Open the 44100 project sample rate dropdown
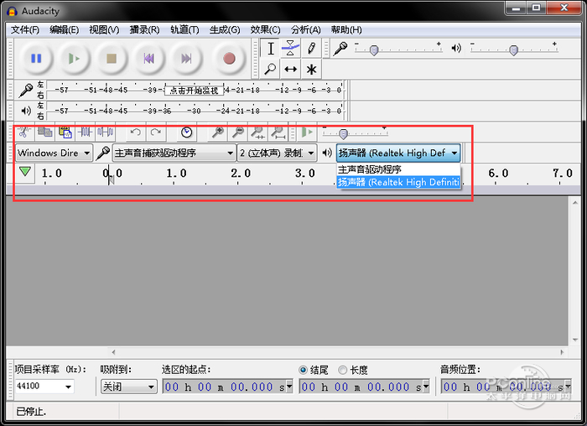The height and width of the screenshot is (426, 587). pyautogui.click(x=69, y=387)
